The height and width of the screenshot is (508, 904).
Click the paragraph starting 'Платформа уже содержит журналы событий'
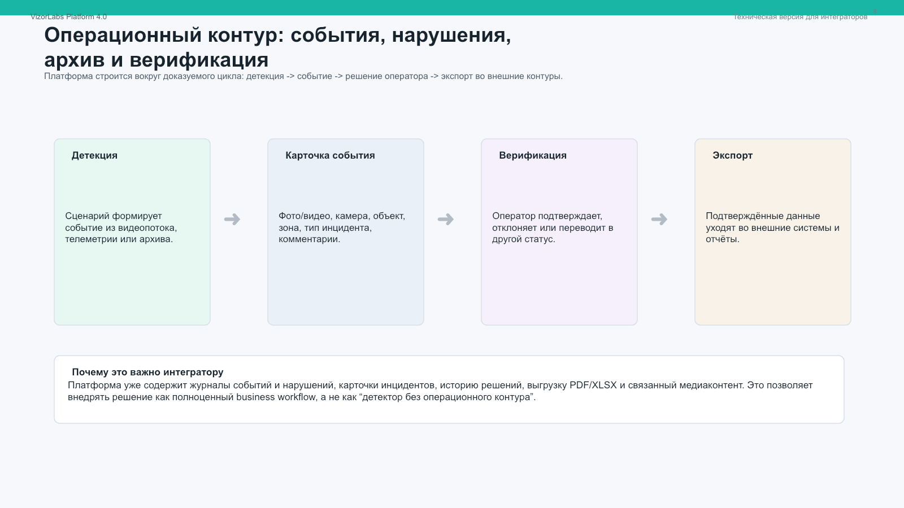click(440, 391)
